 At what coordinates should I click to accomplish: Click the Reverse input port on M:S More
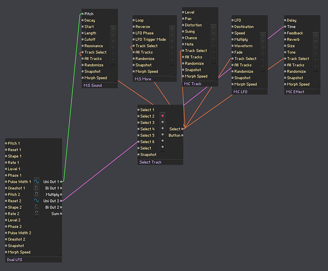pos(133,27)
